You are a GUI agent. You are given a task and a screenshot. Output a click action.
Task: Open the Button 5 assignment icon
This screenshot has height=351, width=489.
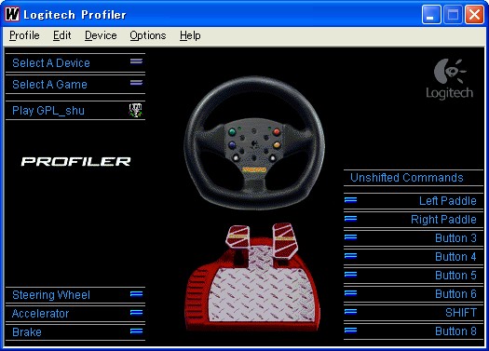350,275
